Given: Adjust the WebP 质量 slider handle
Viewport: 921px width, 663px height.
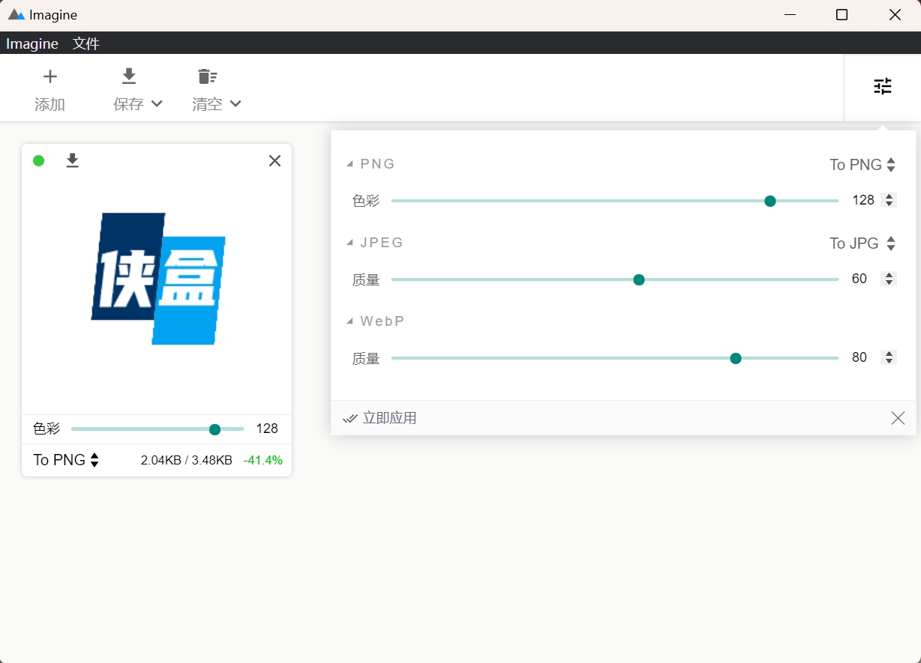Looking at the screenshot, I should click(x=736, y=358).
